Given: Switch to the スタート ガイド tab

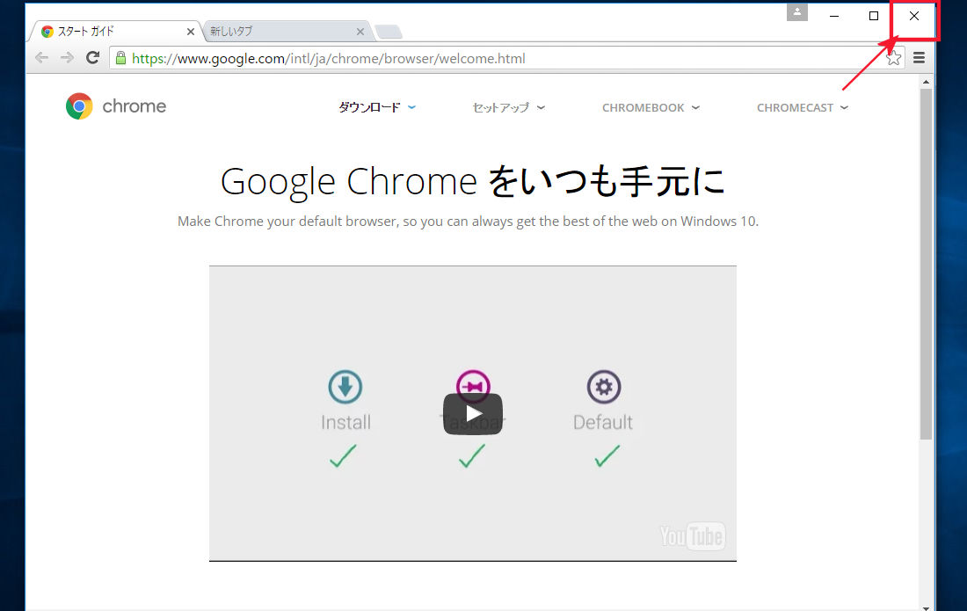Looking at the screenshot, I should click(116, 31).
